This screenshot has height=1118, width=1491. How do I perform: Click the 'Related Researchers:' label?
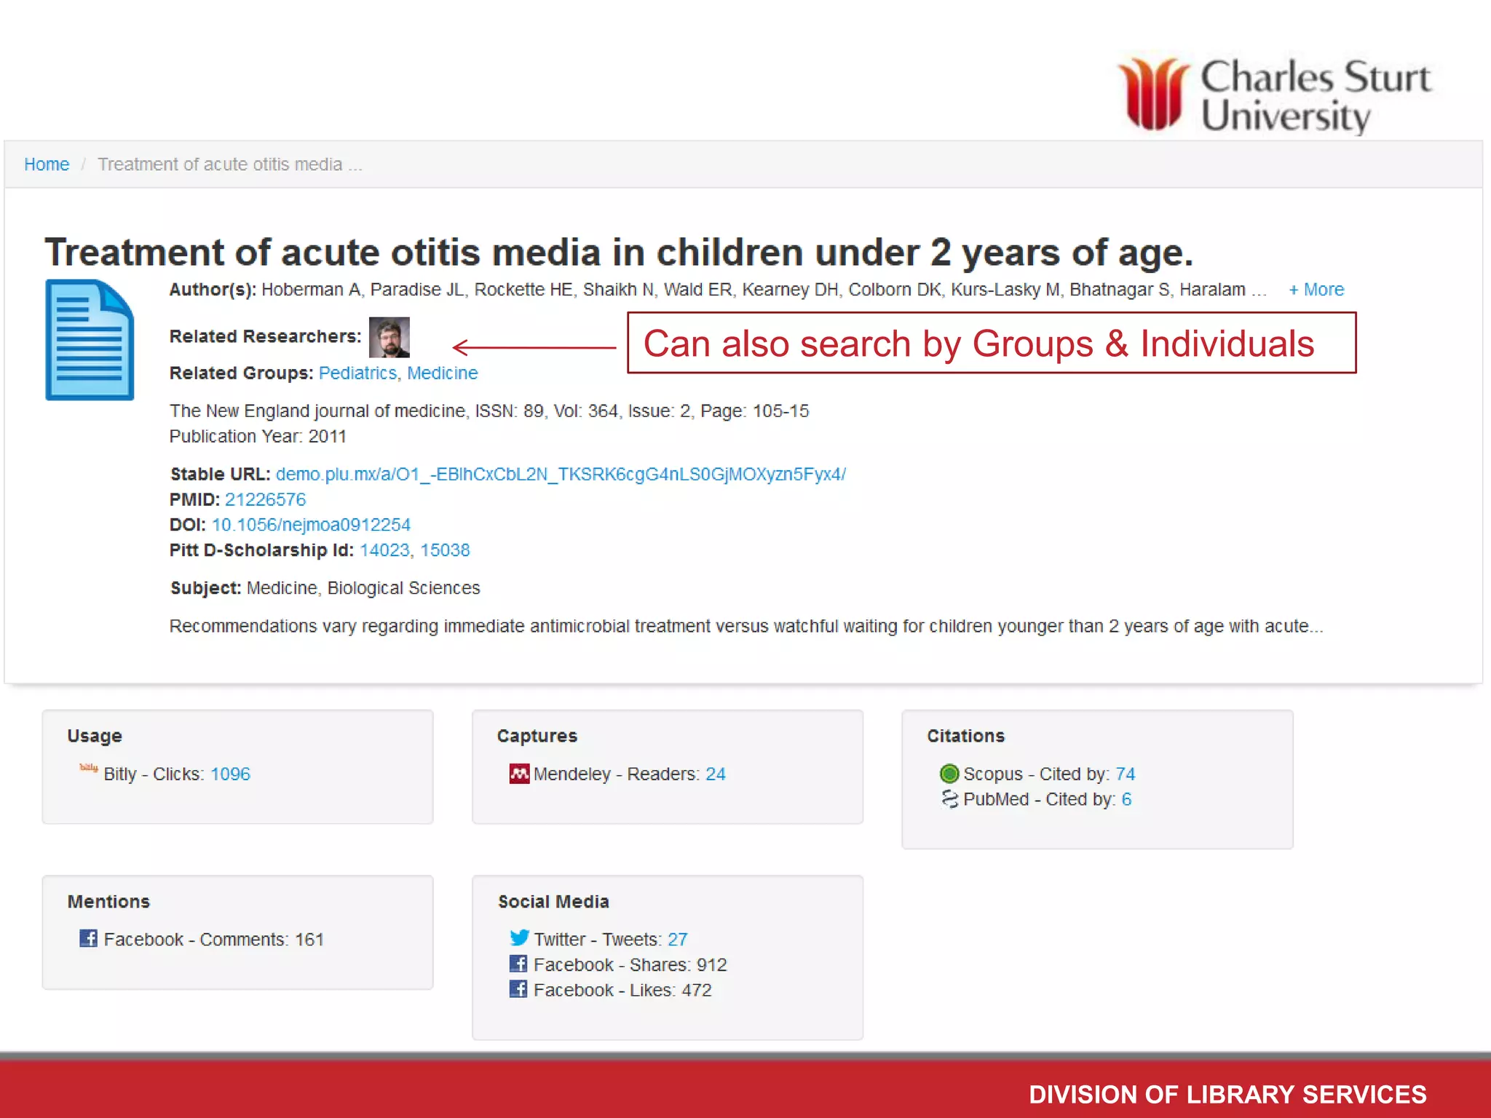pyautogui.click(x=265, y=337)
